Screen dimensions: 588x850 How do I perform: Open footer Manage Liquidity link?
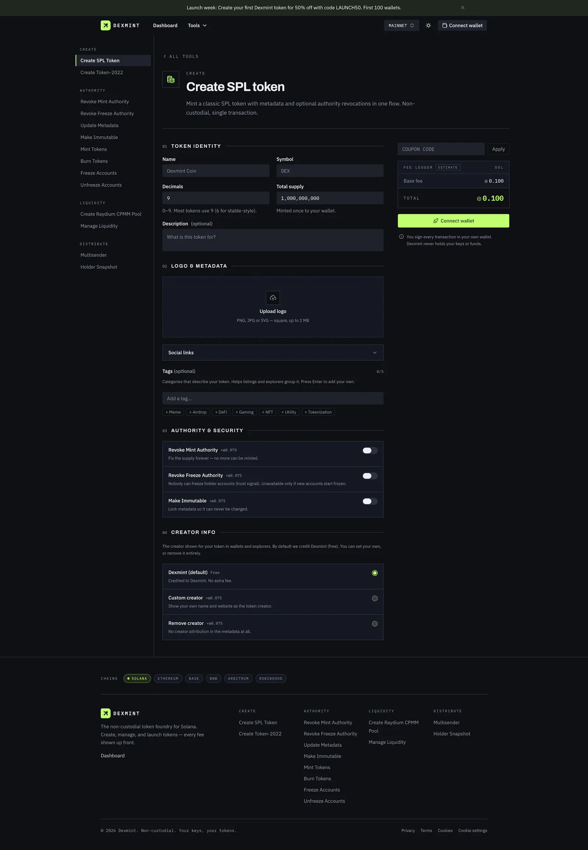tap(387, 742)
